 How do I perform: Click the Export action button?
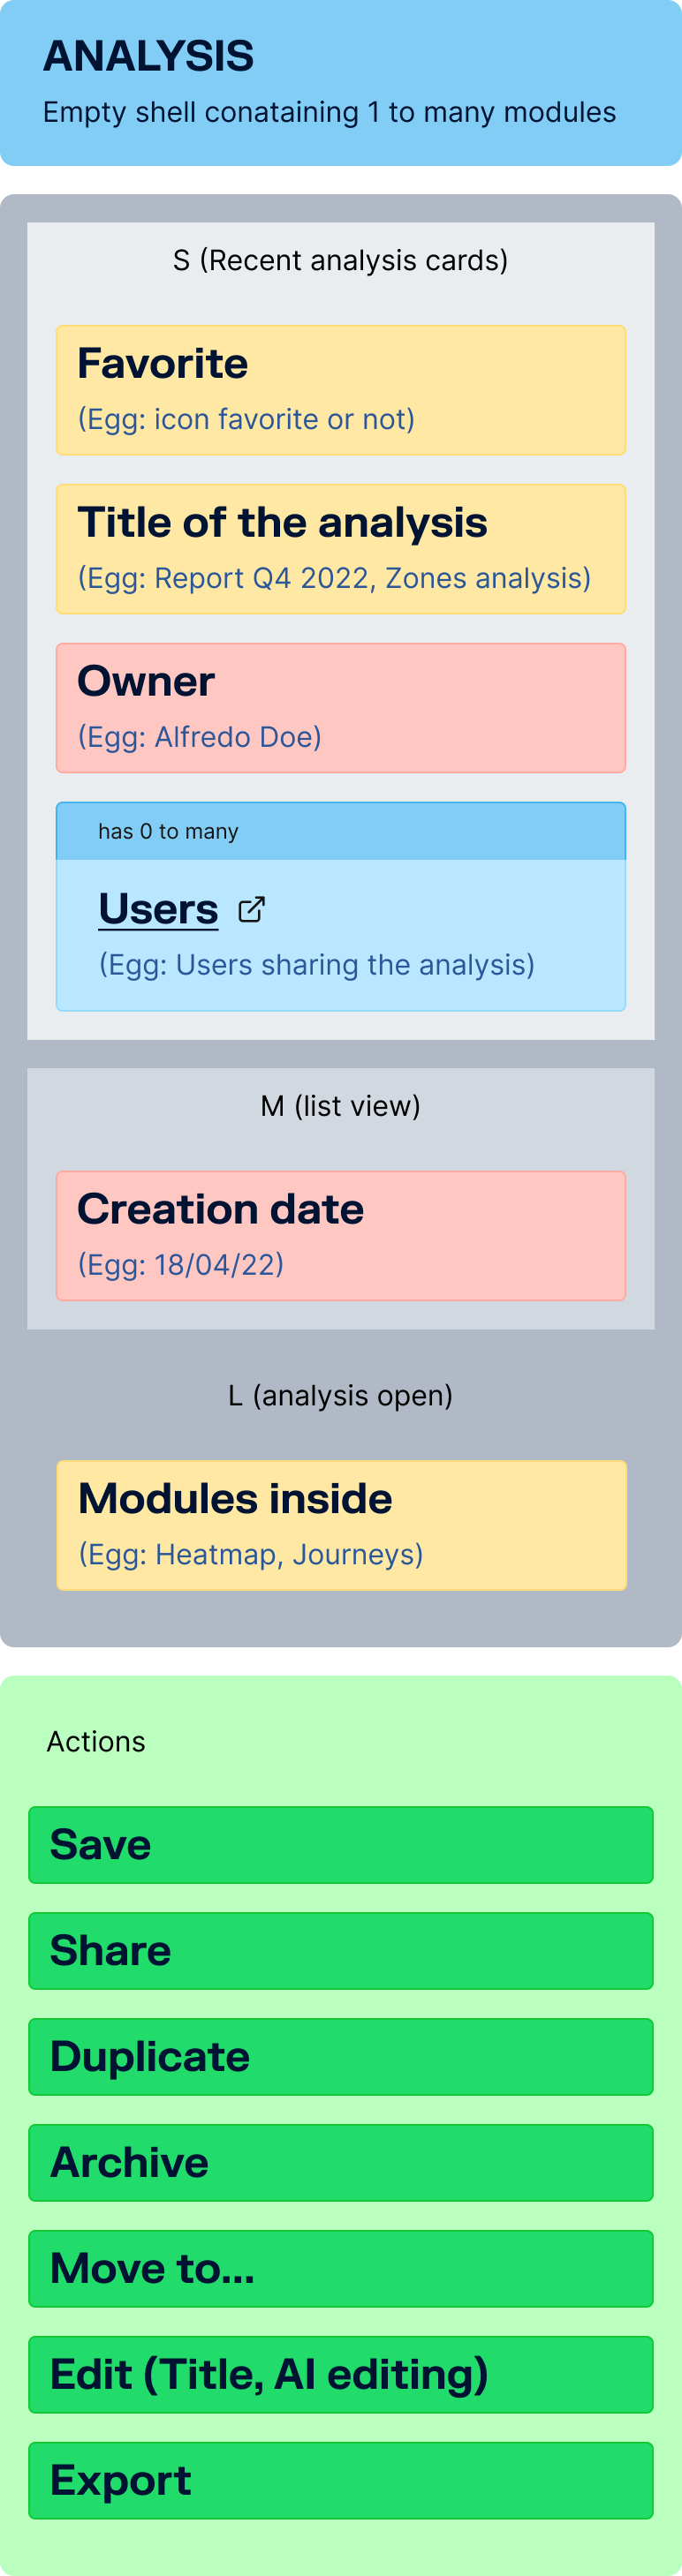point(340,2481)
